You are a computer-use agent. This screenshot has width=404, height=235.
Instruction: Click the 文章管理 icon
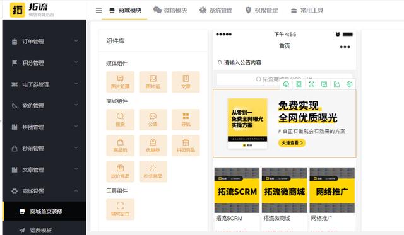click(15, 169)
